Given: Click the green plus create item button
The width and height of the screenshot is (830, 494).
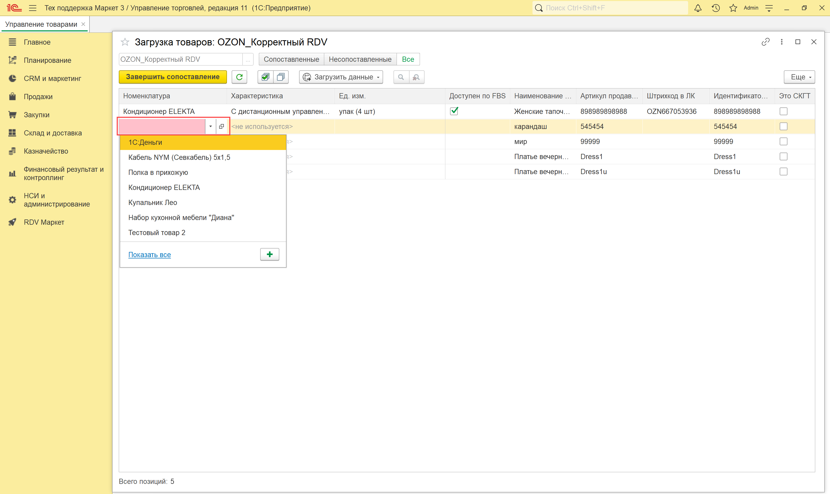Looking at the screenshot, I should coord(269,254).
